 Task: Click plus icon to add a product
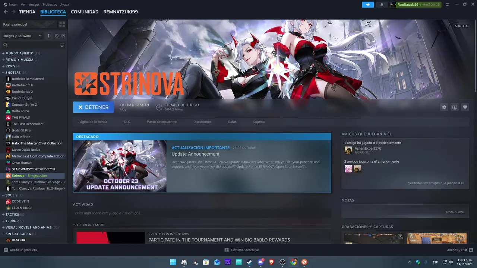click(6, 250)
